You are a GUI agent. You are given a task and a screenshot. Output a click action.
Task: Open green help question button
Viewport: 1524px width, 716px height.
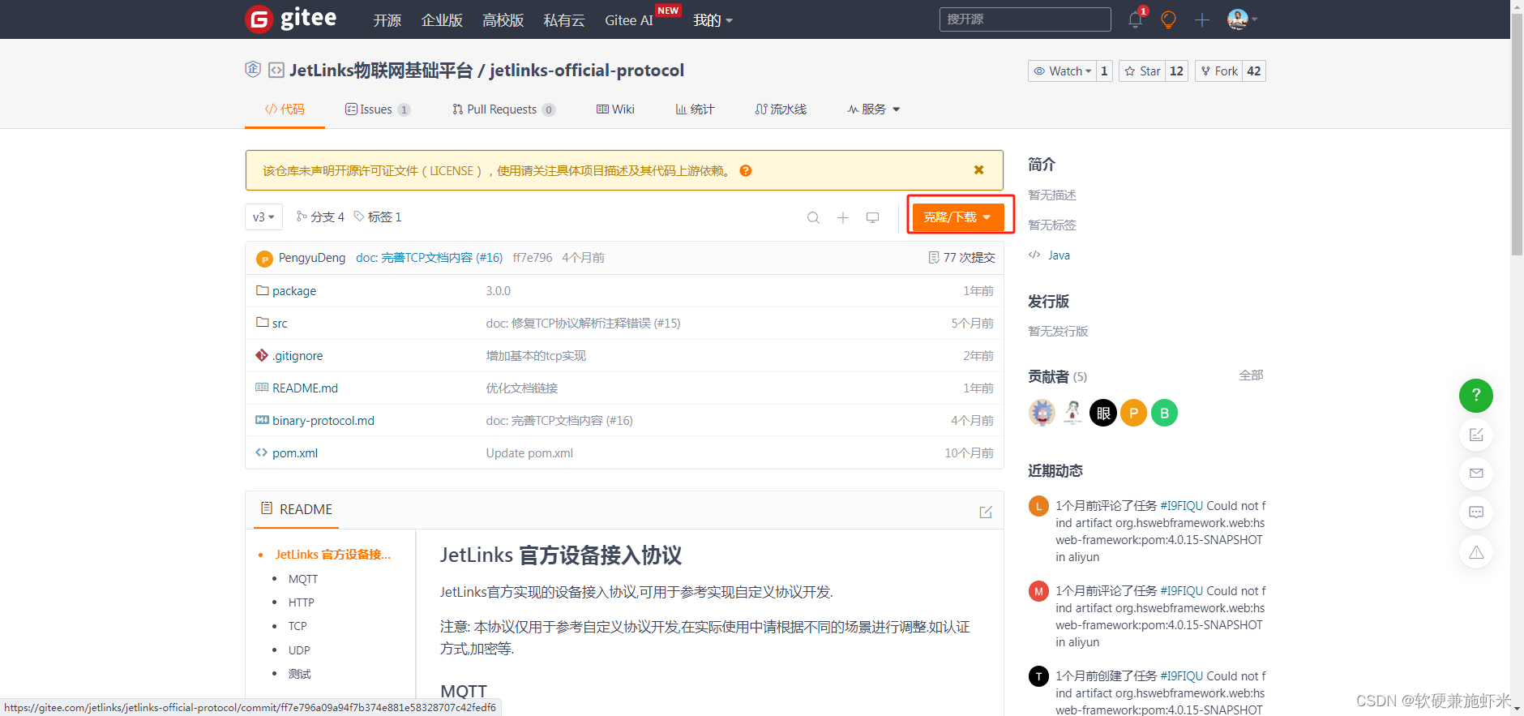(1475, 395)
